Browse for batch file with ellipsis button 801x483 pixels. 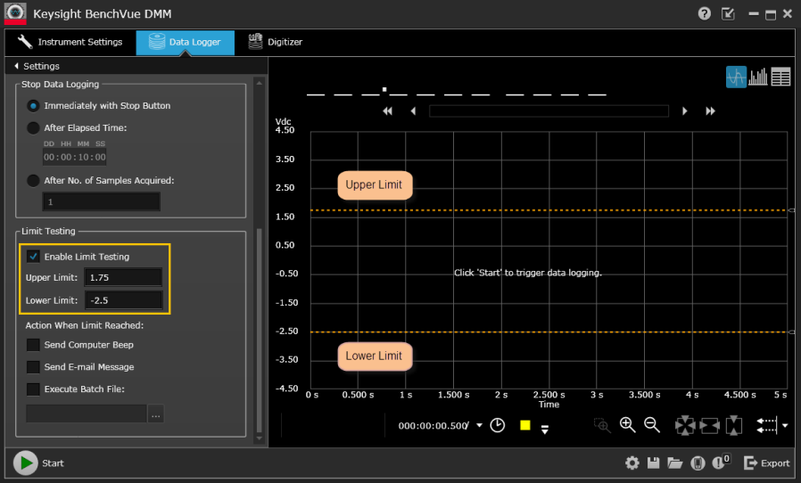[x=156, y=413]
